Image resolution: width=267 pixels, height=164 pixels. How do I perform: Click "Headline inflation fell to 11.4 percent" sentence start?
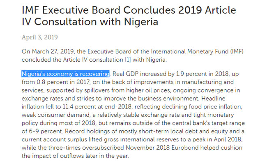click(124, 102)
